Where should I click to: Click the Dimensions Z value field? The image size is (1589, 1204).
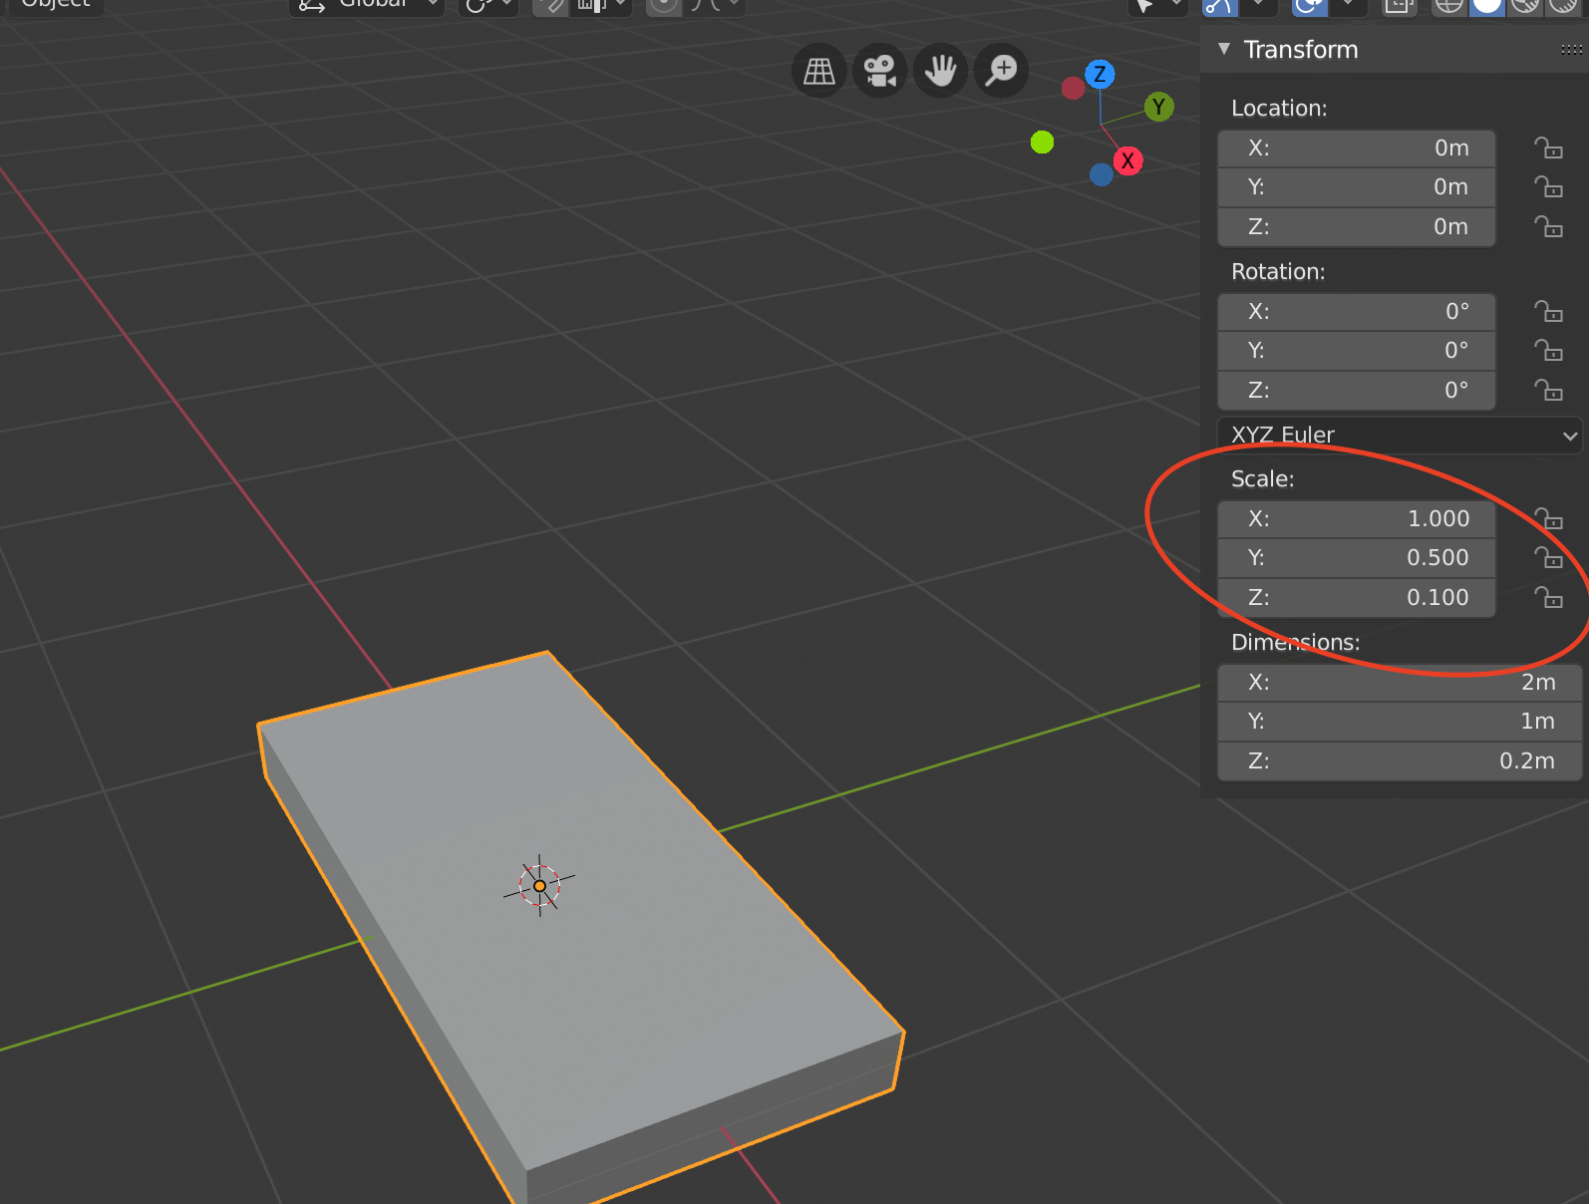pos(1399,761)
